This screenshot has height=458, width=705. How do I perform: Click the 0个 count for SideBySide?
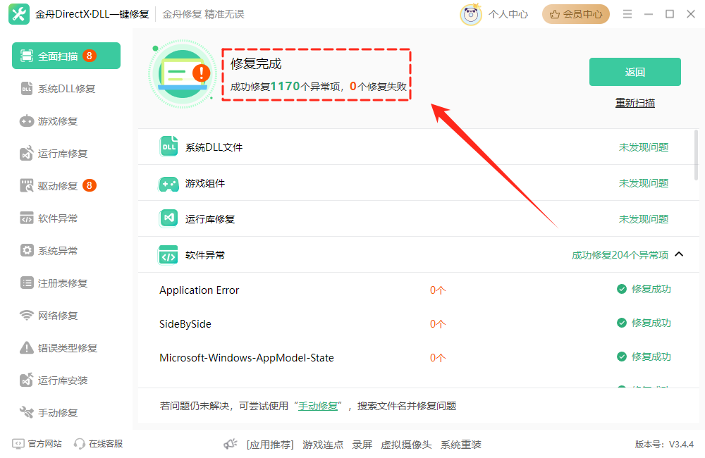tap(438, 324)
